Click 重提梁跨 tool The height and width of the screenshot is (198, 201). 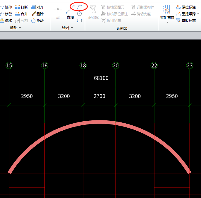186,14
